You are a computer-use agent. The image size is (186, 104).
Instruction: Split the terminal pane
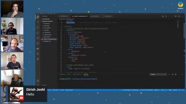click(173, 75)
